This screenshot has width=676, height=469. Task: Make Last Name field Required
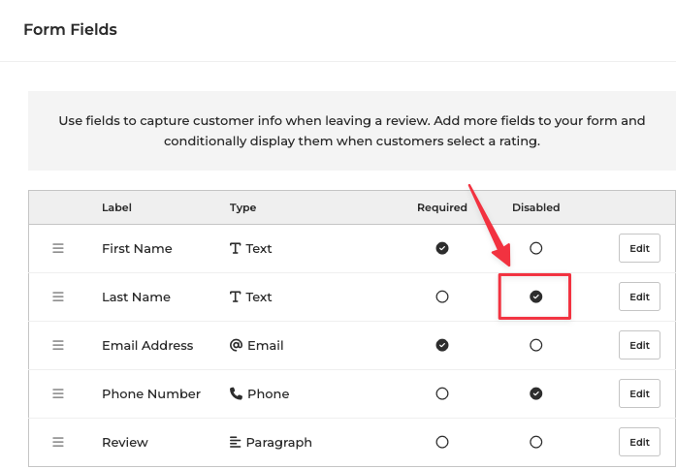click(442, 297)
